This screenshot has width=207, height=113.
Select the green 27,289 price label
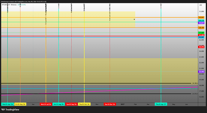click(x=201, y=33)
